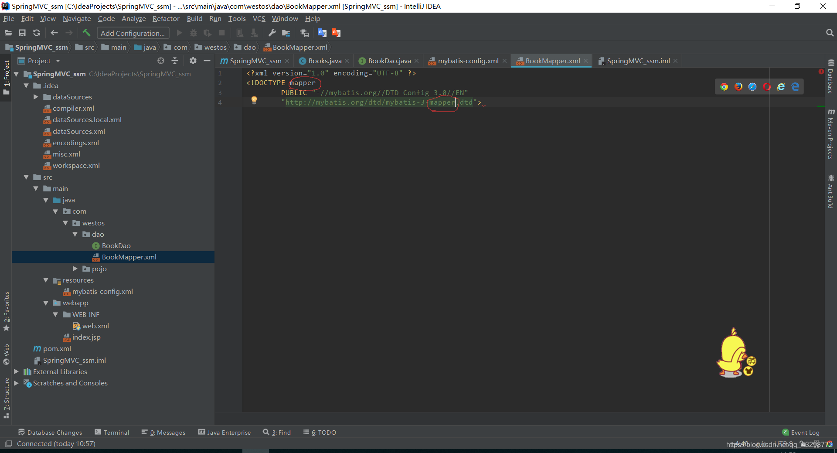Expand the pojo package
Screen dimensions: 837x453
(x=75, y=269)
